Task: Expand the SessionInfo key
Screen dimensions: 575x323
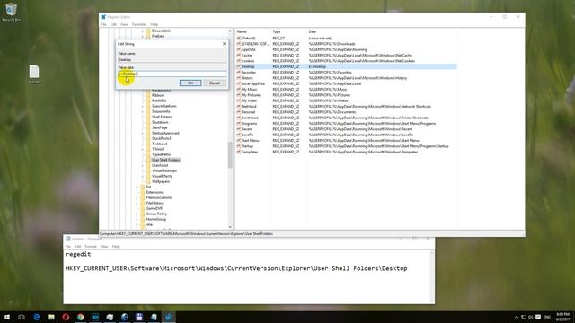Action: coord(143,111)
